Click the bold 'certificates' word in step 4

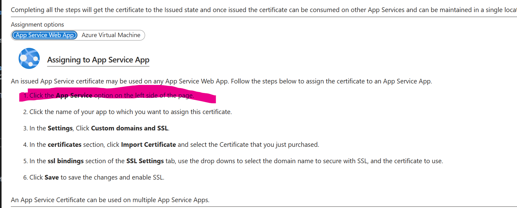64,145
